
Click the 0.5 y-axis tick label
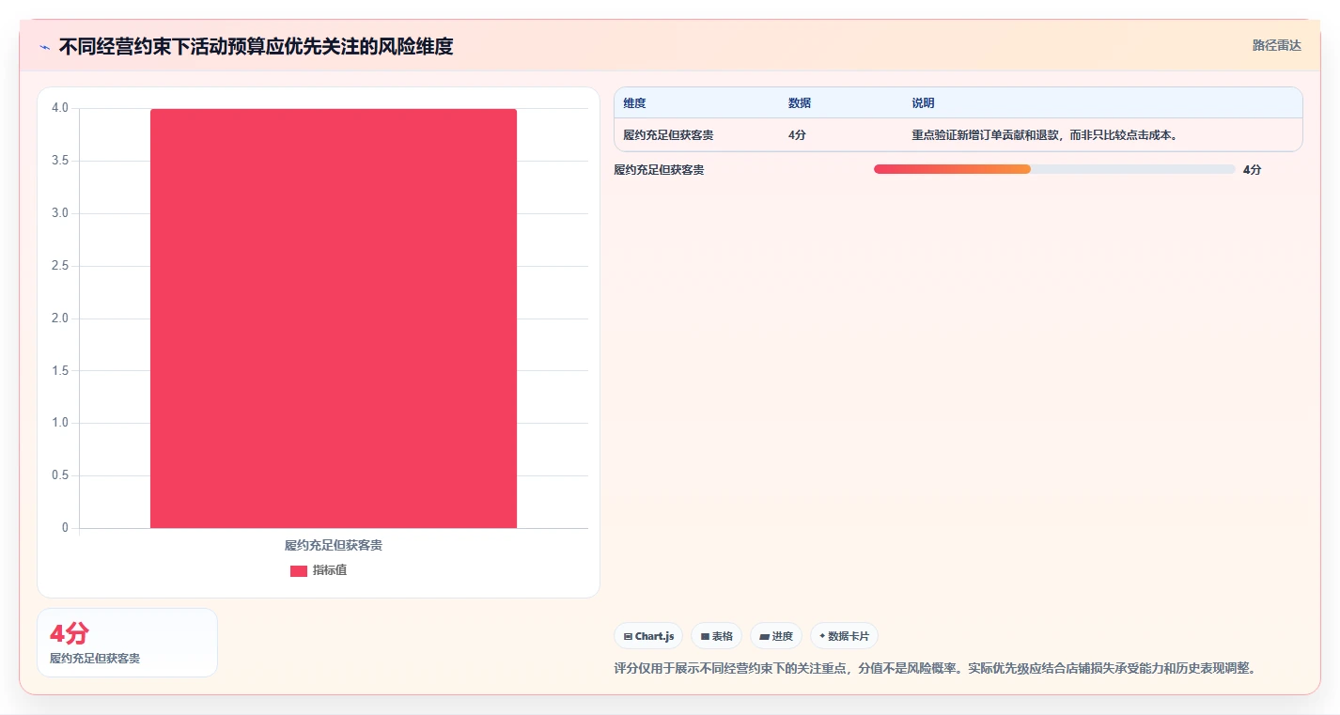point(60,475)
